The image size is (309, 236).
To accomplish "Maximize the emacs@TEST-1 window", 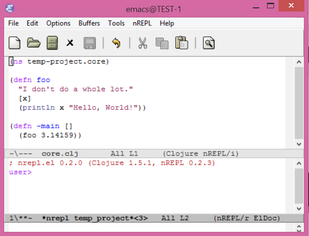I will click(x=270, y=6).
